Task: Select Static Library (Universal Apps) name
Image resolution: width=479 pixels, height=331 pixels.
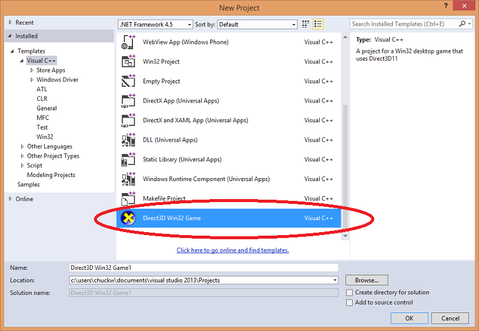Action: pos(182,160)
